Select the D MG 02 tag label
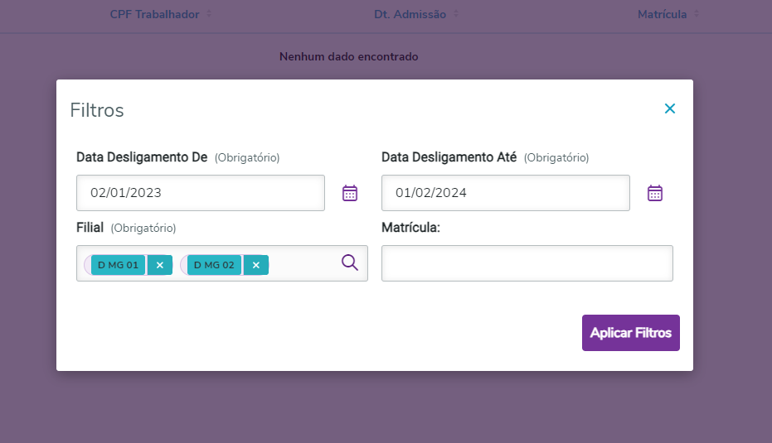This screenshot has width=772, height=443. (215, 265)
